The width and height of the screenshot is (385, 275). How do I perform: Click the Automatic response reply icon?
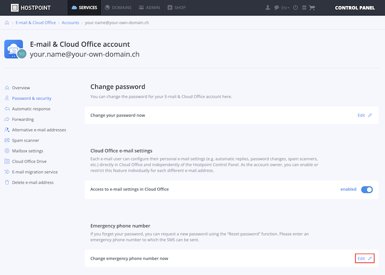pos(7,109)
